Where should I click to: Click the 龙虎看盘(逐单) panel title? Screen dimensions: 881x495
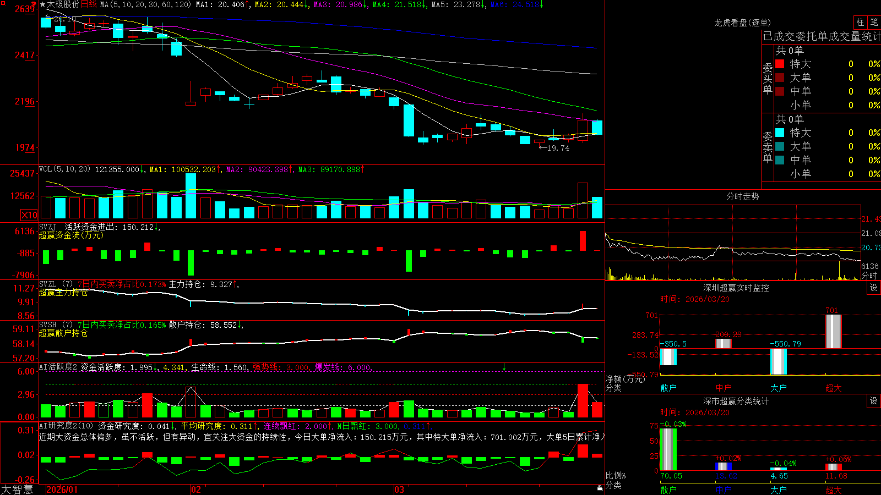742,23
